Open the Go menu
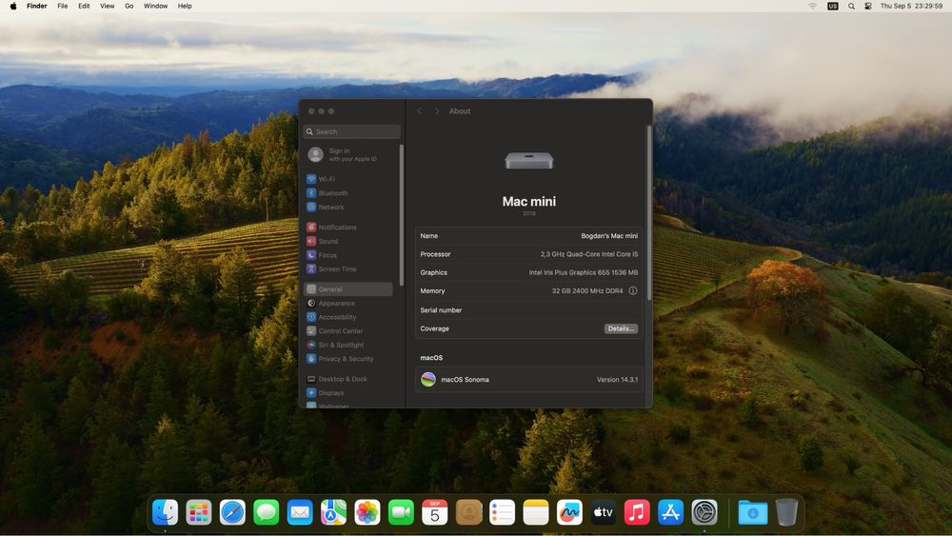 [x=129, y=6]
